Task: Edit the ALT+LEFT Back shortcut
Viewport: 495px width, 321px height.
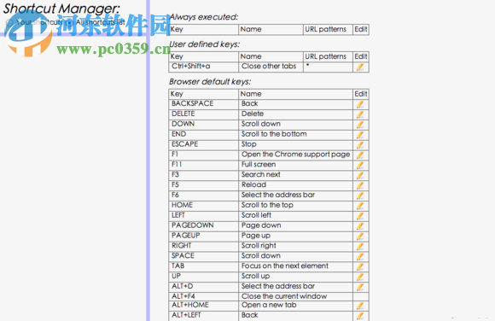Action: (360, 316)
